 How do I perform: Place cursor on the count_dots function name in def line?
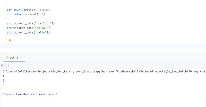[x=22, y=10]
